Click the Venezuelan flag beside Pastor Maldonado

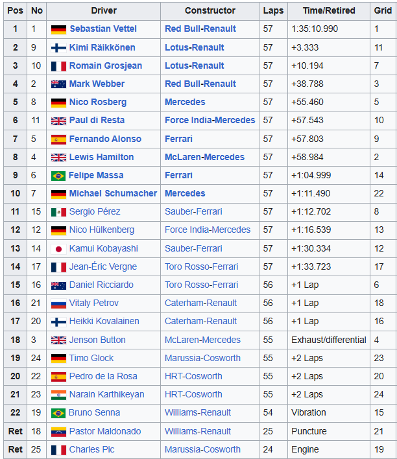coord(58,432)
